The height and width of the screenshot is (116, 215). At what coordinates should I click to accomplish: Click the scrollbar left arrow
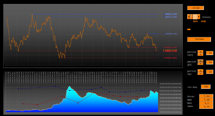tap(189, 17)
